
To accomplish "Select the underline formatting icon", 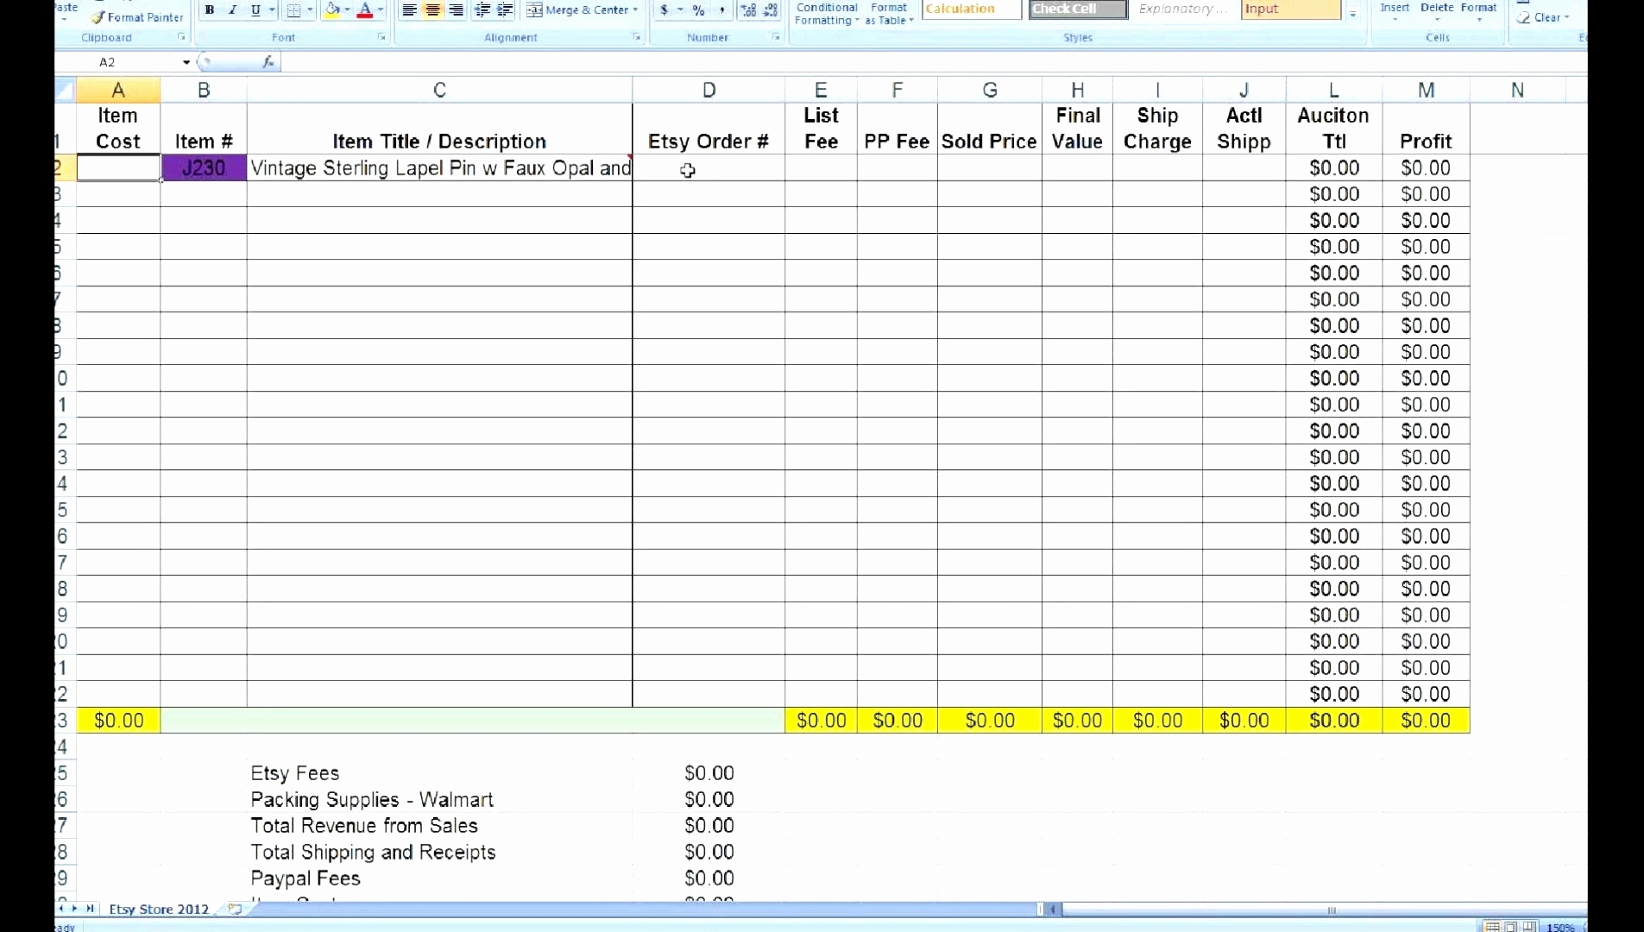I will coord(254,9).
